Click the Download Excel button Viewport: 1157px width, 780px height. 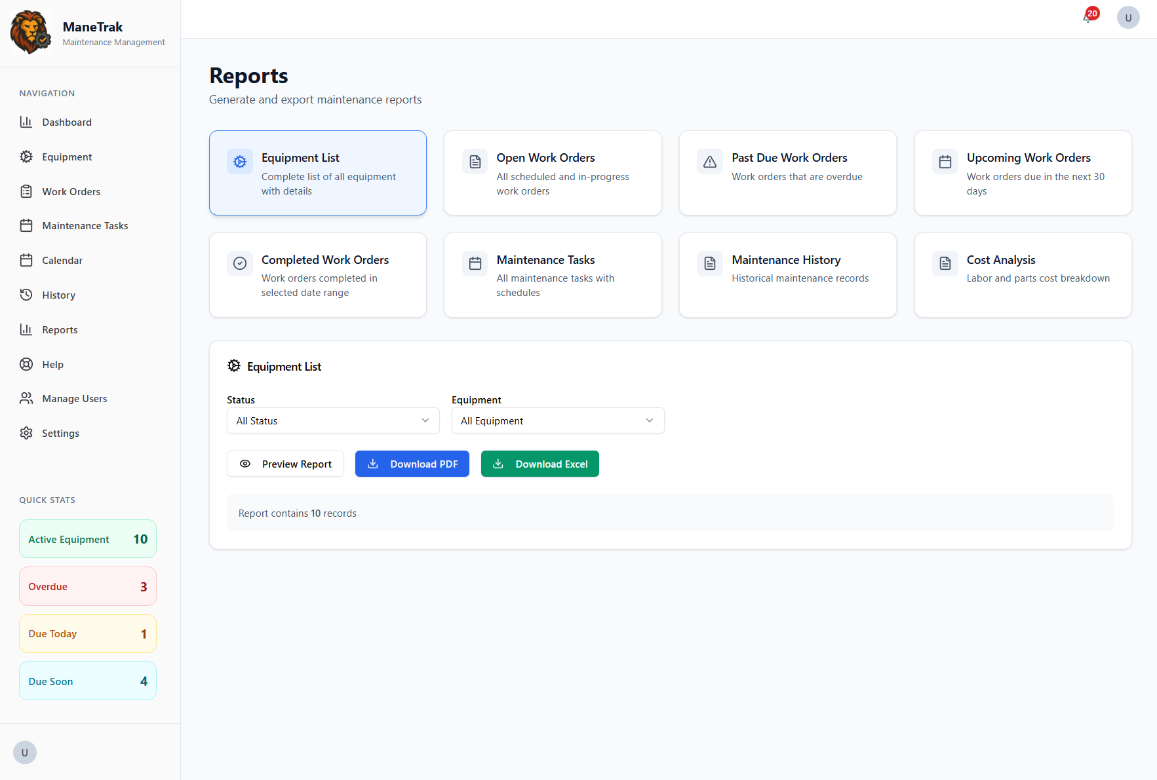[539, 464]
